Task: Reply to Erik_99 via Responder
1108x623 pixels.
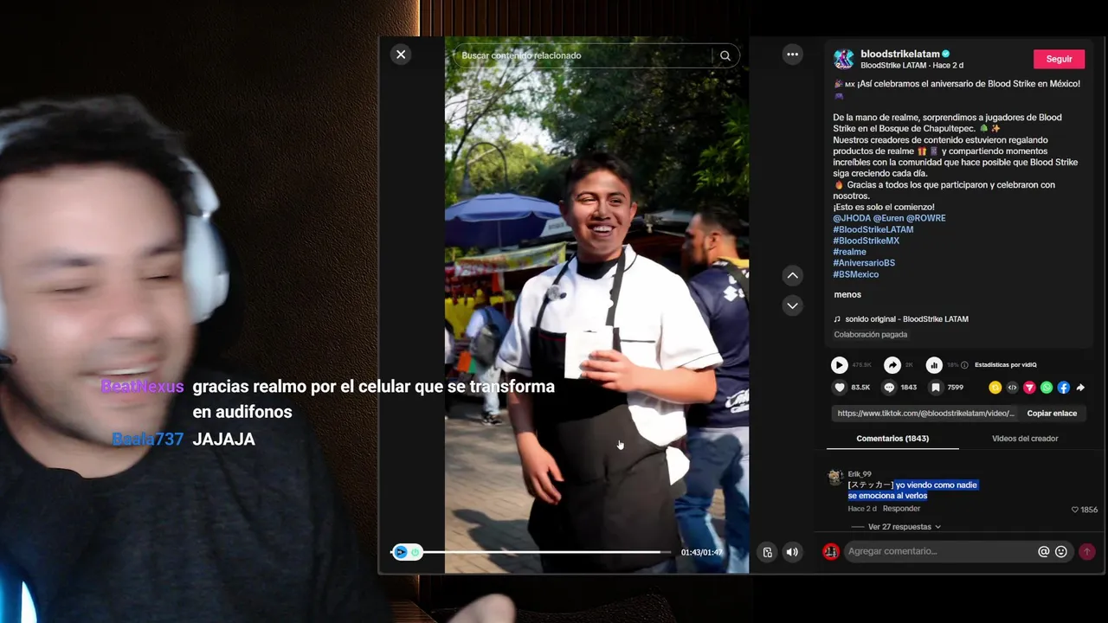Action: point(901,509)
